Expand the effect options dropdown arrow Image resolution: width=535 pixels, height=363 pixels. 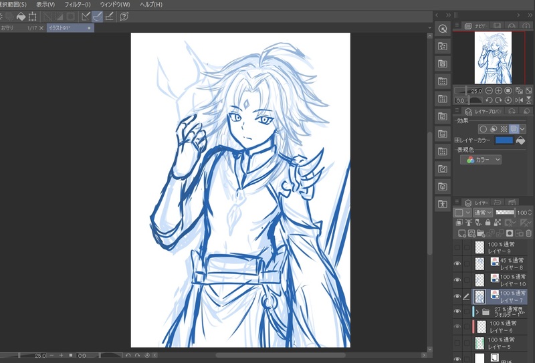click(x=522, y=129)
